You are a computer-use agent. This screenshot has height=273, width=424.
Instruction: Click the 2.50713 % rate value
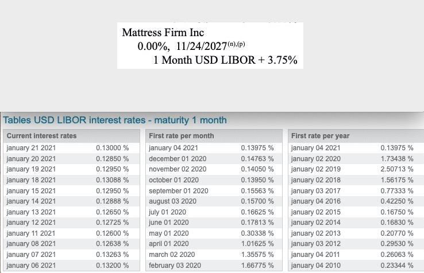(397, 169)
